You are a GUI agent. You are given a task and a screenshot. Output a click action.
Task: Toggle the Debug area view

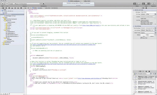[x=146, y=4]
